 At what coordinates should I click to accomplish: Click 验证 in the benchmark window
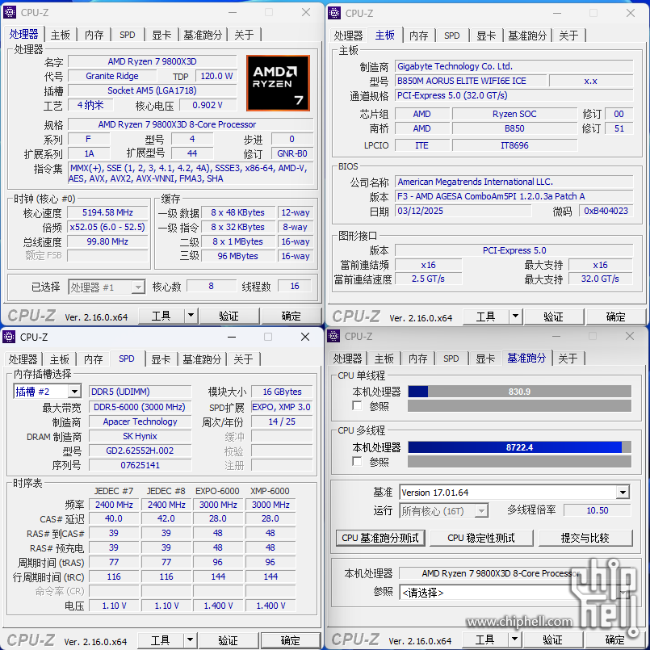(x=552, y=640)
